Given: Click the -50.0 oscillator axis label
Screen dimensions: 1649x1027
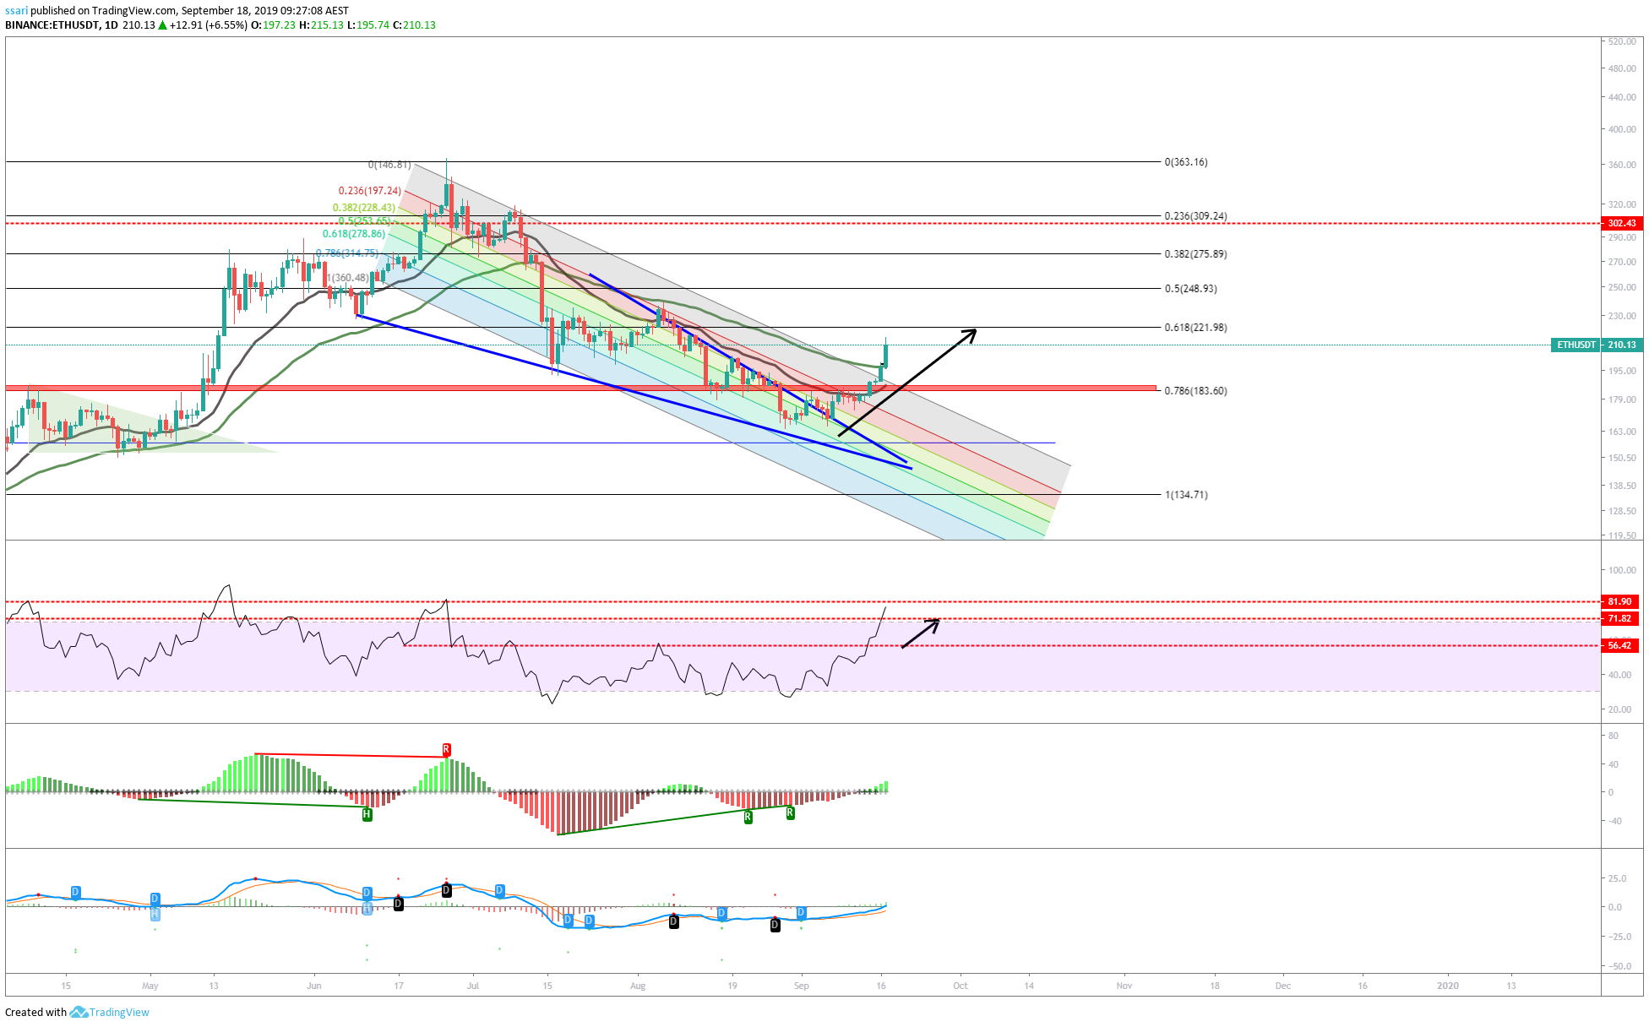Looking at the screenshot, I should coord(1619,966).
